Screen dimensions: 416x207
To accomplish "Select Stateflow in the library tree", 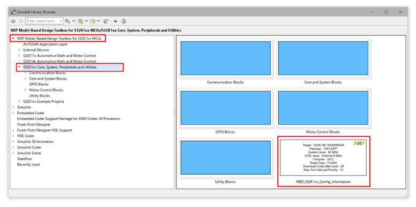I will 25,159.
